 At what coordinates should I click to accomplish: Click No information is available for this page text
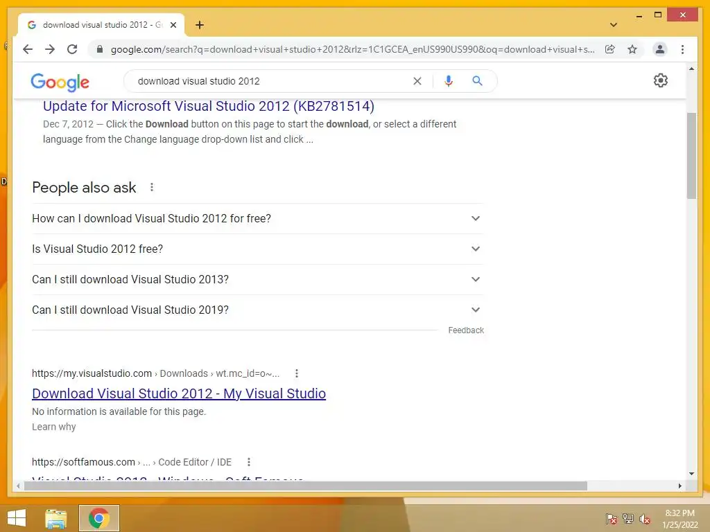[119, 411]
